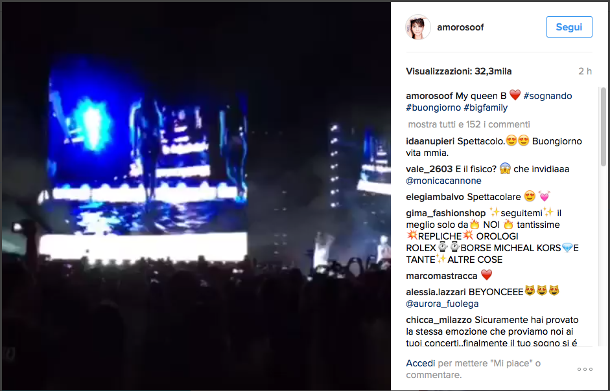Play the concert video
Viewport: 610px width, 391px height.
[196, 196]
